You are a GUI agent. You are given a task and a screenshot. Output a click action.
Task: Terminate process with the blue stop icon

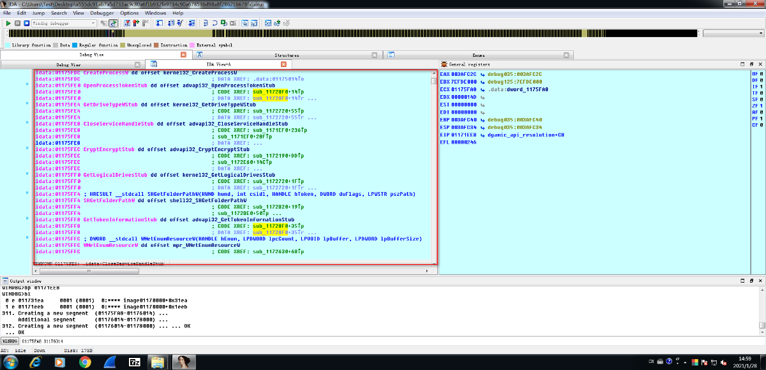tap(26, 23)
